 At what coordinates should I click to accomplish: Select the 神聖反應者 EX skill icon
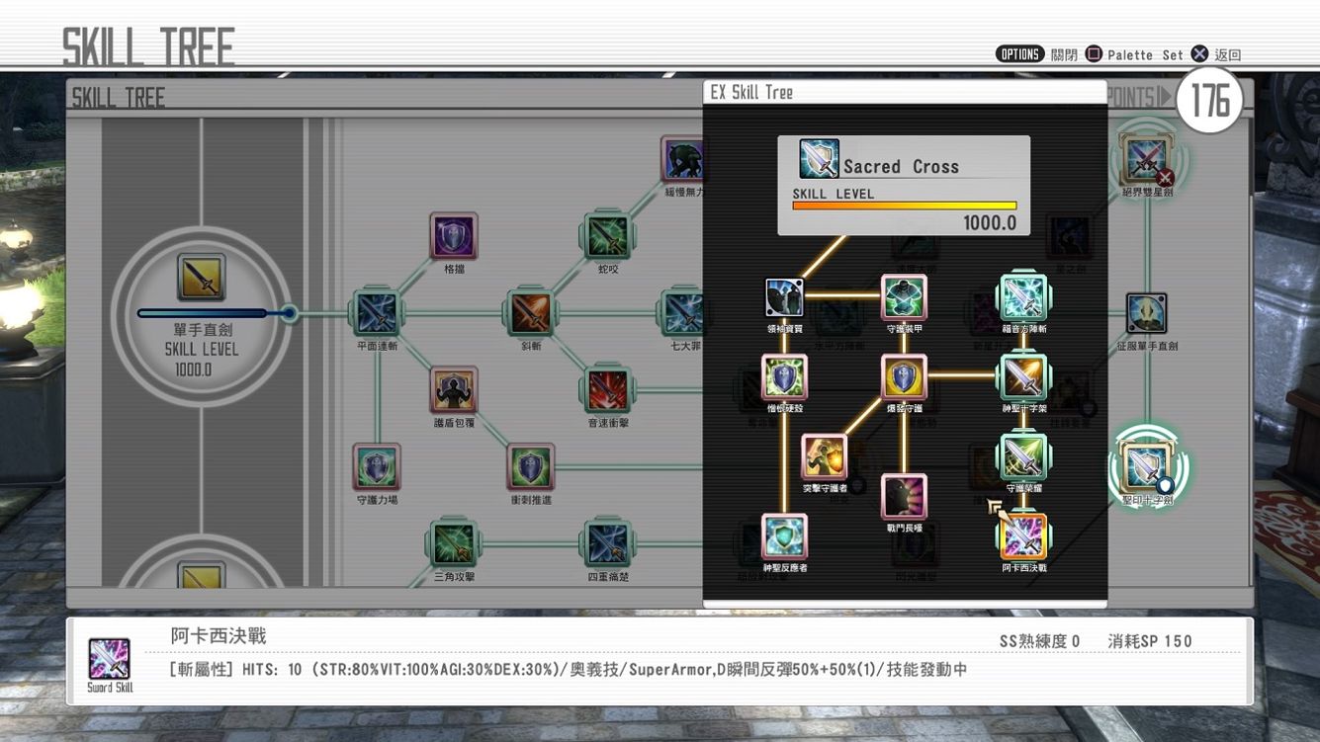[785, 536]
